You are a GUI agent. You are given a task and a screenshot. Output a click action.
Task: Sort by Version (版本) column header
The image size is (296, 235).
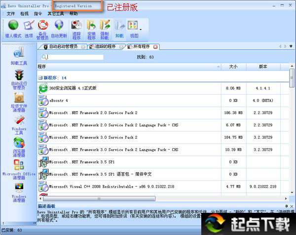click(x=263, y=67)
